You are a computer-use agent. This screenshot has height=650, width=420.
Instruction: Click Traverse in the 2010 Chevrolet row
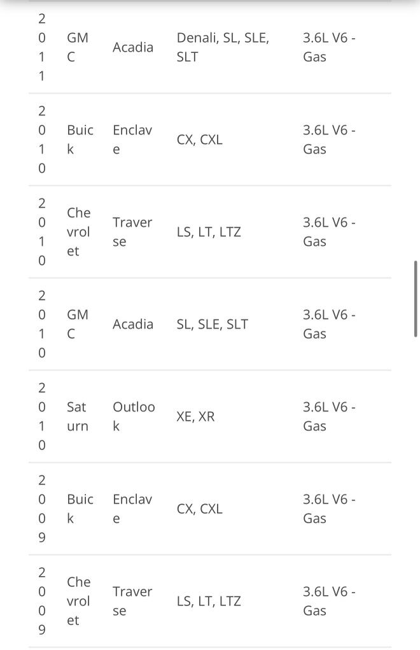132,232
